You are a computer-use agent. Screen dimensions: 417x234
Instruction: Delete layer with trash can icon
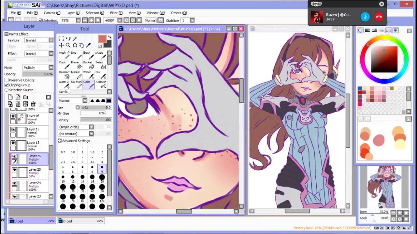click(x=33, y=104)
